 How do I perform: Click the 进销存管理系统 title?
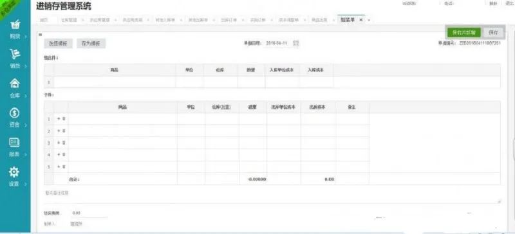click(x=64, y=6)
